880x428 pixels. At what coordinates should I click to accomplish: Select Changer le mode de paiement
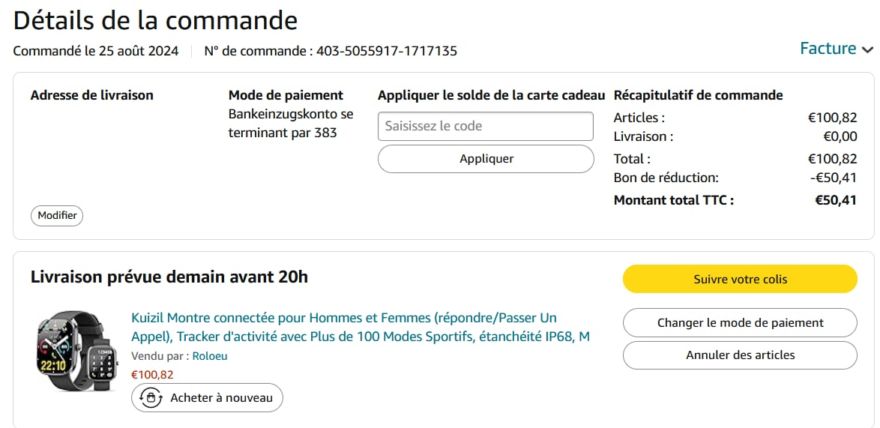point(740,322)
